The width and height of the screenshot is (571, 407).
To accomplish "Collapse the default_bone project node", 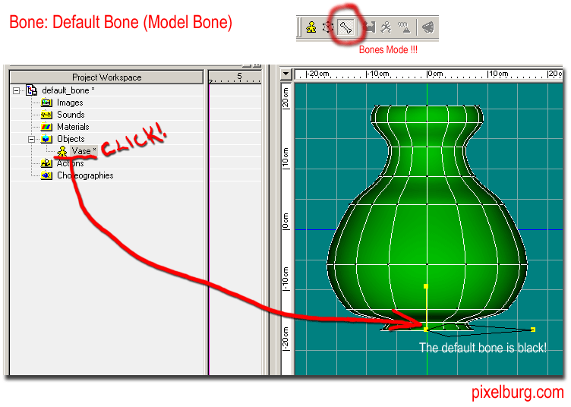I will click(x=17, y=90).
